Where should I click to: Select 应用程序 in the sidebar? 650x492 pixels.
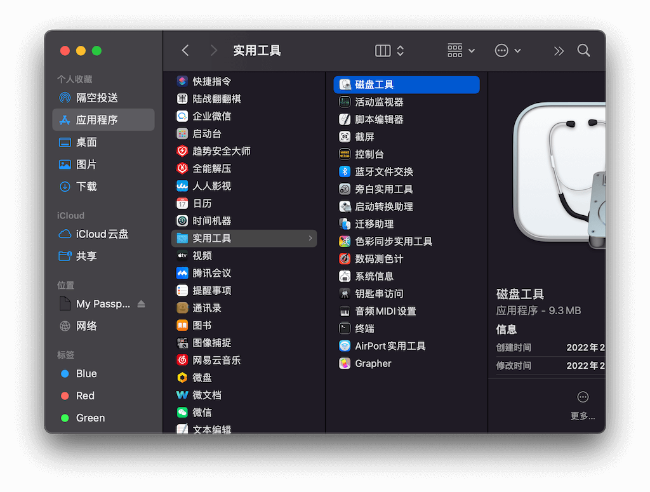(97, 120)
